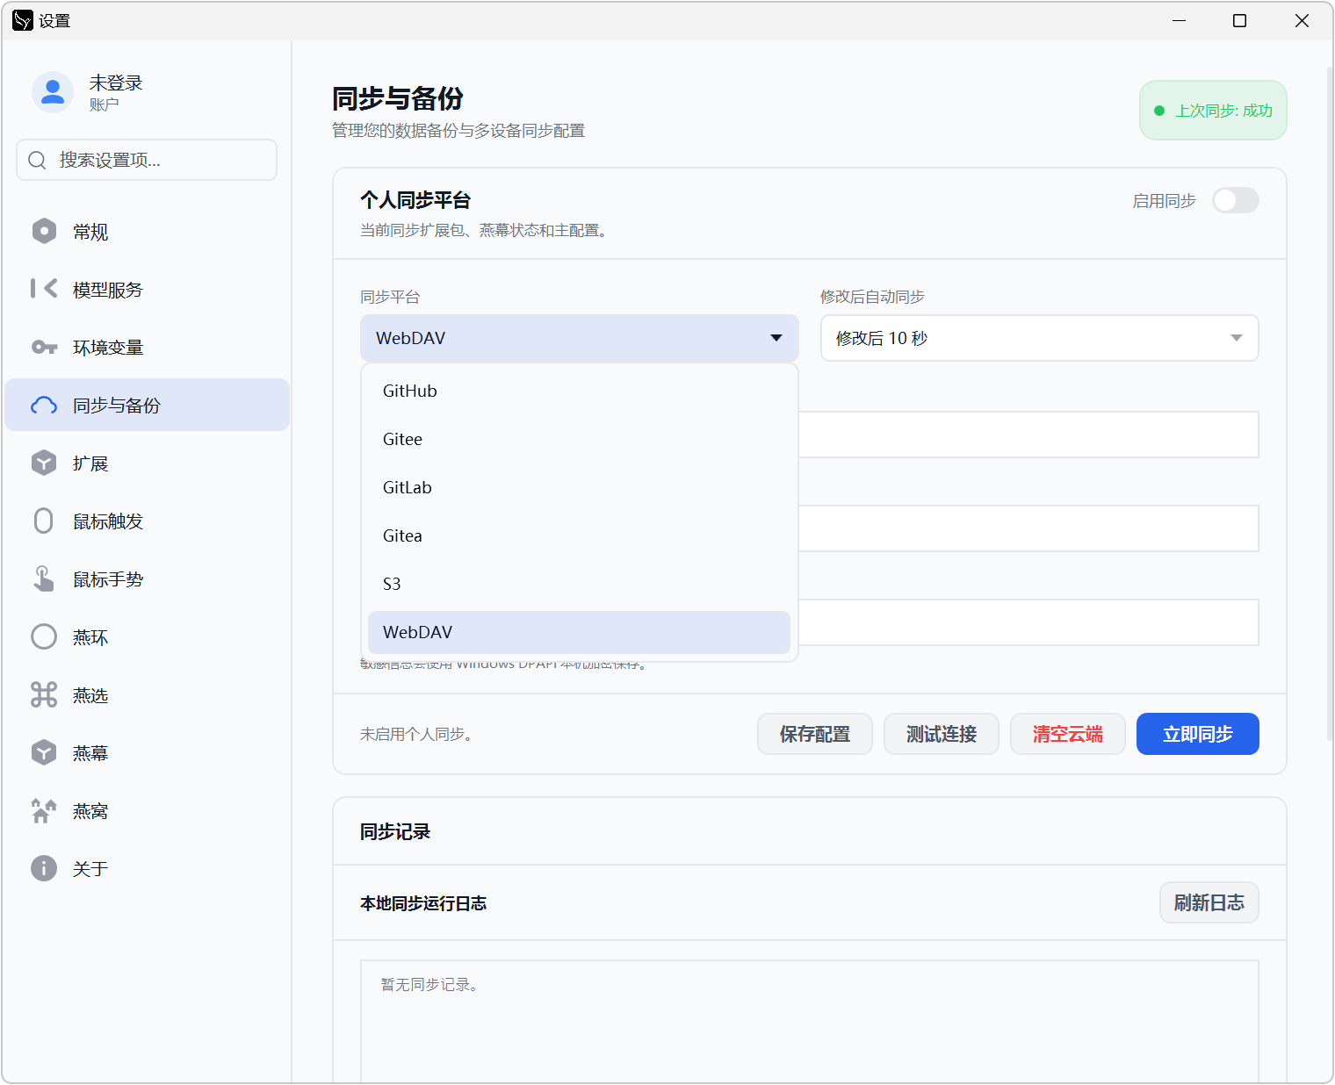Select Gitea from the platform list
The image size is (1335, 1085).
[x=580, y=535]
